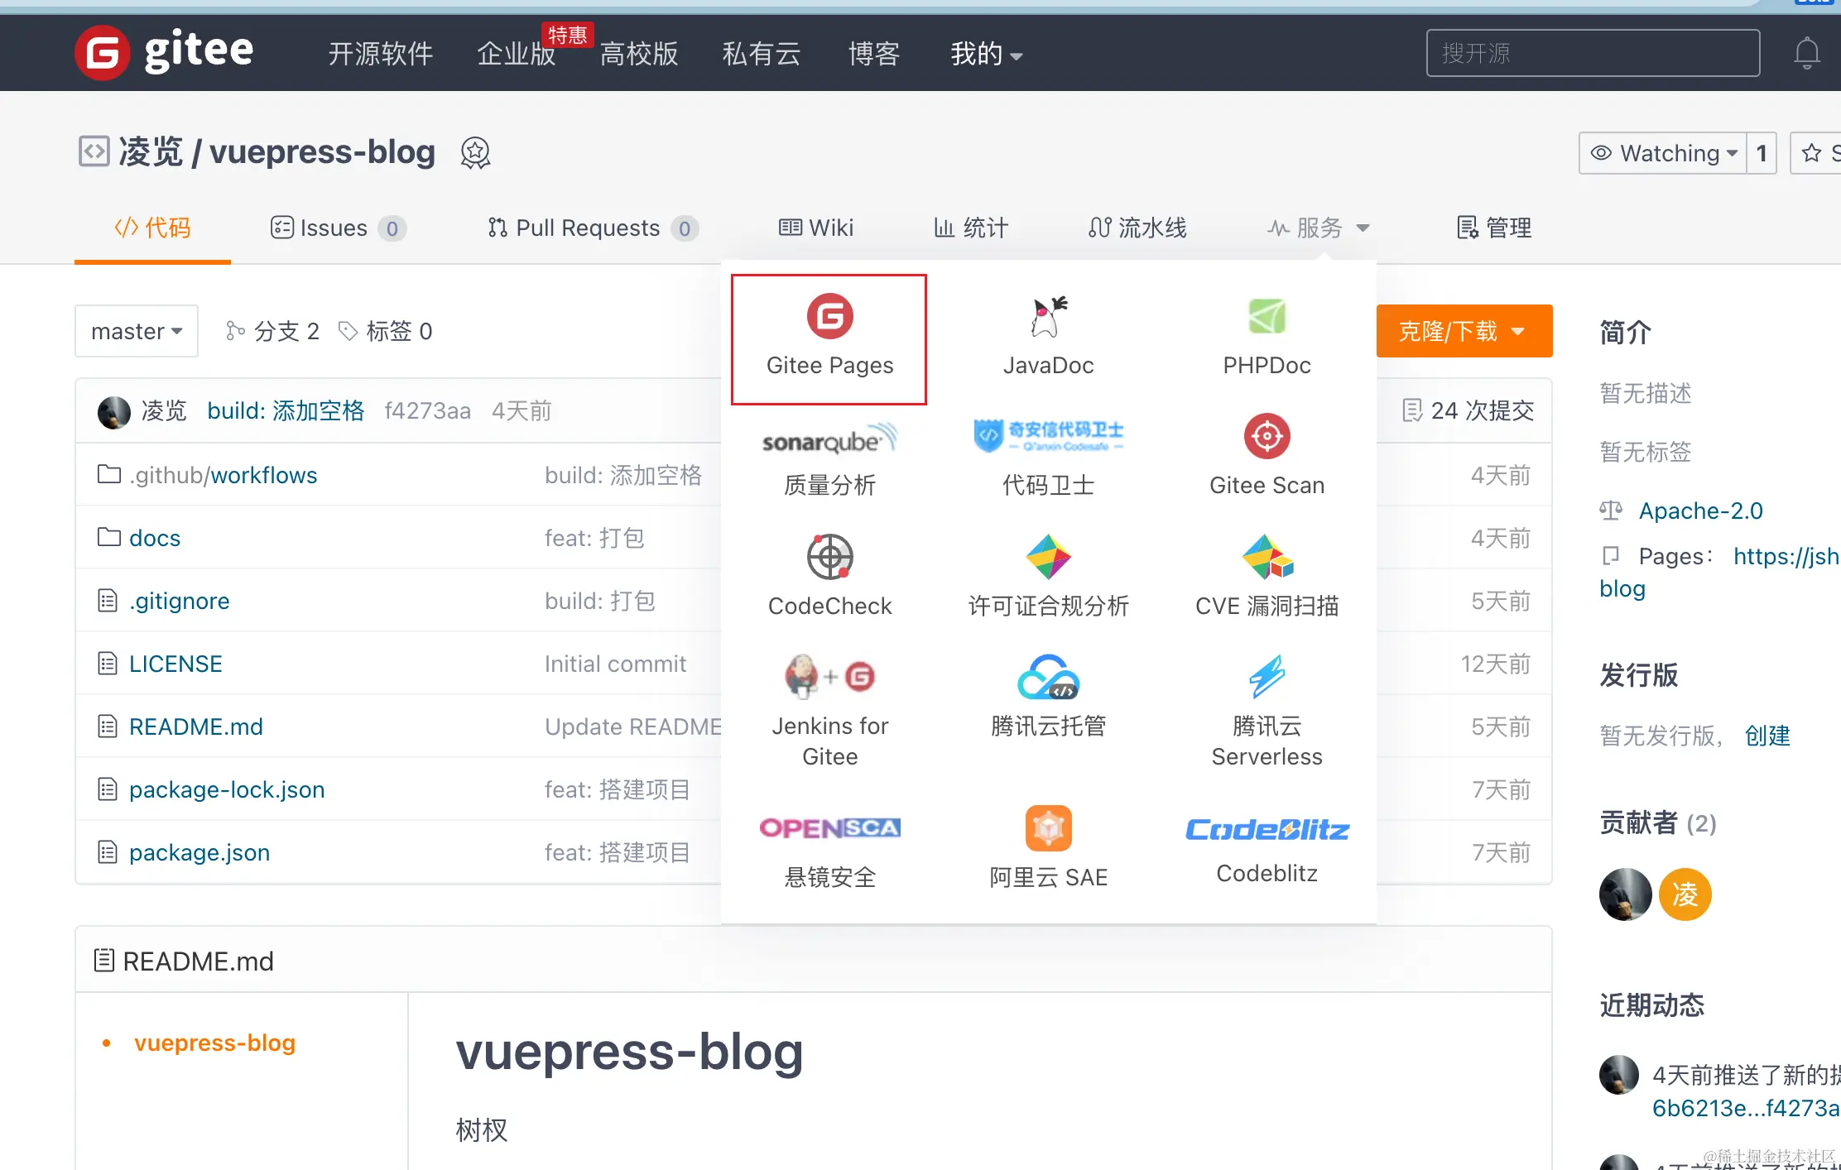The image size is (1841, 1170).
Task: Open the Wiki tab
Action: tap(815, 228)
